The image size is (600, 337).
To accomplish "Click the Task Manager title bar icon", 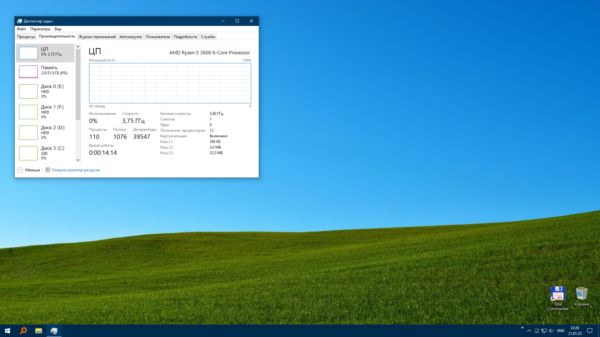I will tap(20, 21).
